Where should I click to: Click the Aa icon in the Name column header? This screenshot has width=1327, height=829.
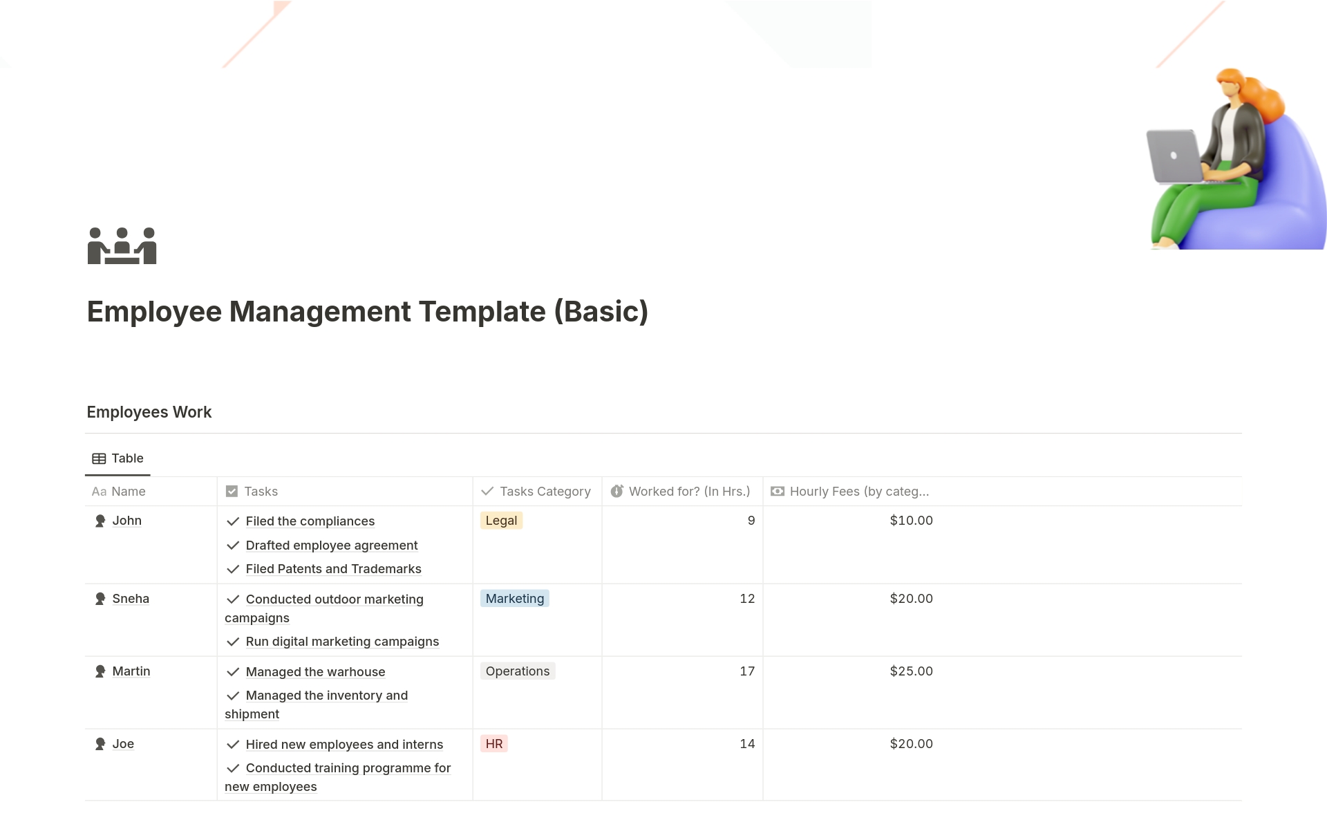click(99, 492)
